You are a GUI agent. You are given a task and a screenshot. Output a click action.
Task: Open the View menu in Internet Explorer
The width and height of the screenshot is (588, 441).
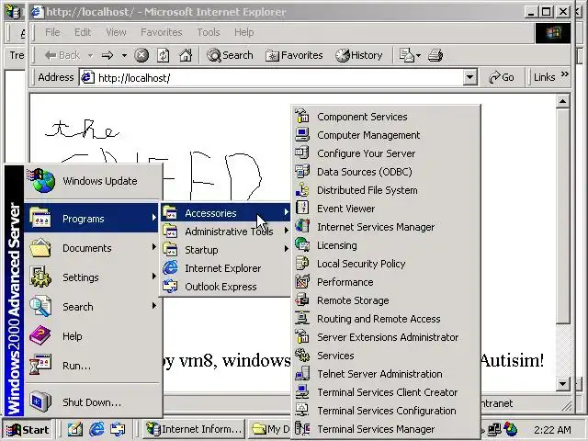tap(116, 32)
